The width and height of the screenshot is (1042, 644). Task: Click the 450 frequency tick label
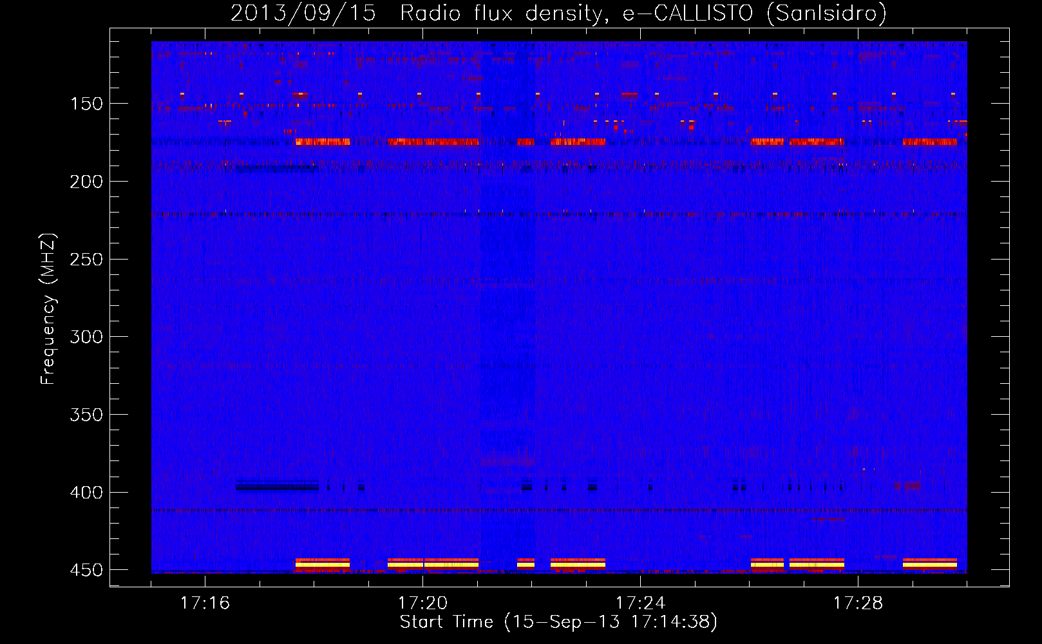point(86,571)
